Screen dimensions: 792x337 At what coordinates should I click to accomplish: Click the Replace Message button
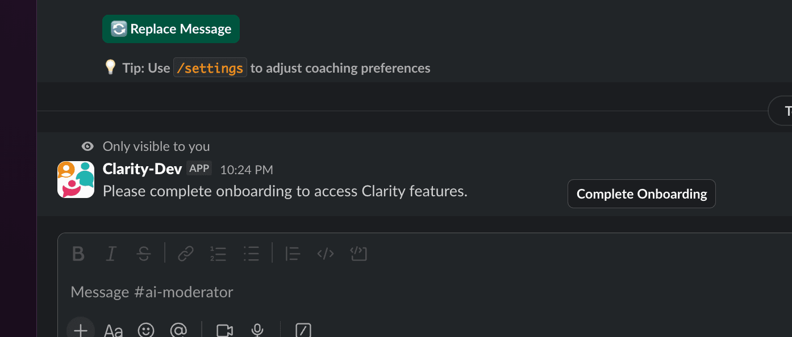coord(170,28)
